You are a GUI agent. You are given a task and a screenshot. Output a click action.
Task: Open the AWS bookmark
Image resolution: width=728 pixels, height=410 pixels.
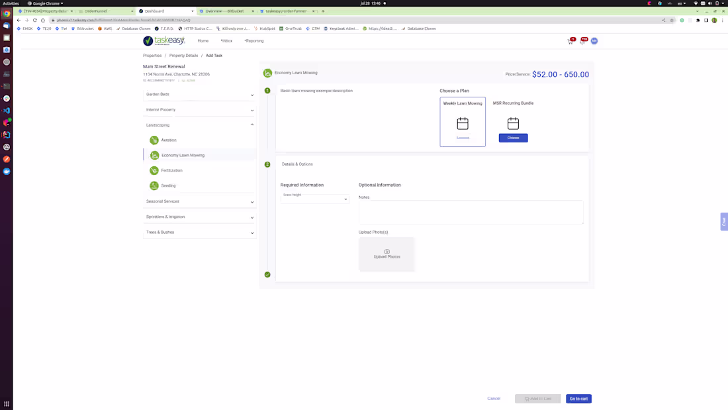pyautogui.click(x=105, y=28)
